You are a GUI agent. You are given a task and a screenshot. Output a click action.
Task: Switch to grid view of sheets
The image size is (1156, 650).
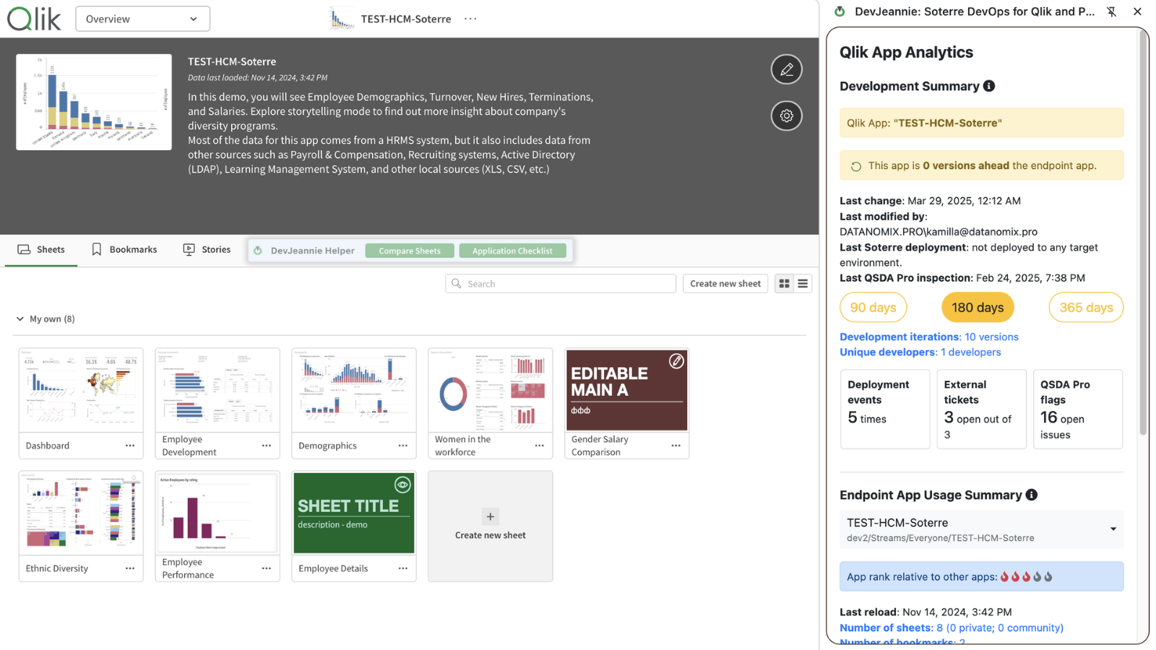784,284
